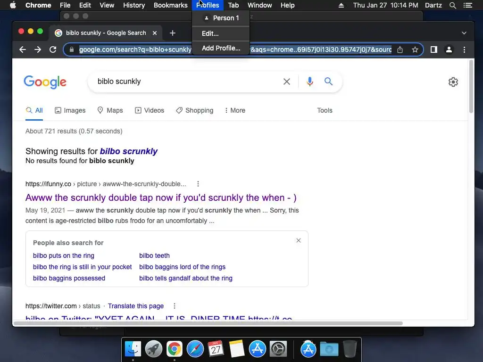Open Awww the scrunkly double tap result
Screen dimensions: 483x362
click(161, 197)
